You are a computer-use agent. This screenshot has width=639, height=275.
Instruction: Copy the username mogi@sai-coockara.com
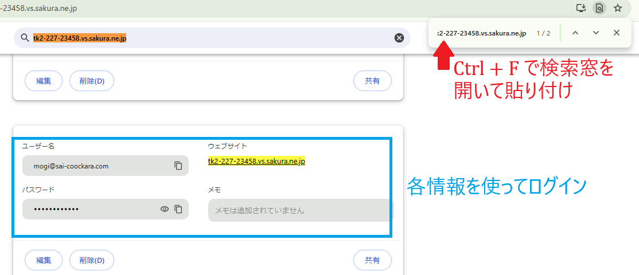178,166
